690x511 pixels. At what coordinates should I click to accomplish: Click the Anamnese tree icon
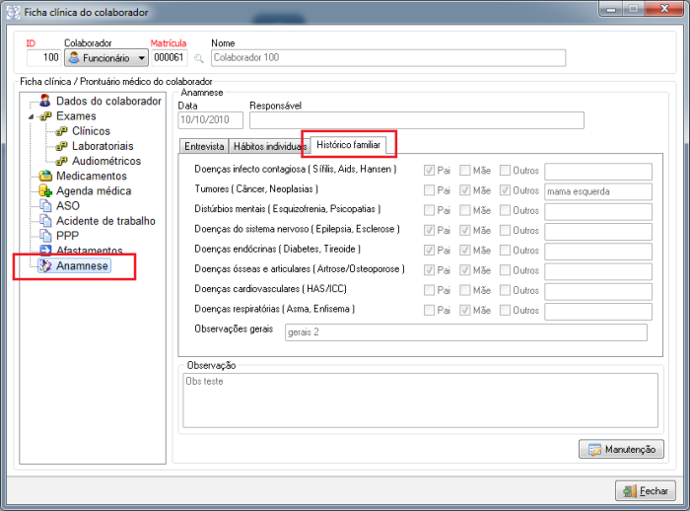pos(45,266)
